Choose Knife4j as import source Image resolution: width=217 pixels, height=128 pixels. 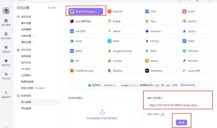123,21
